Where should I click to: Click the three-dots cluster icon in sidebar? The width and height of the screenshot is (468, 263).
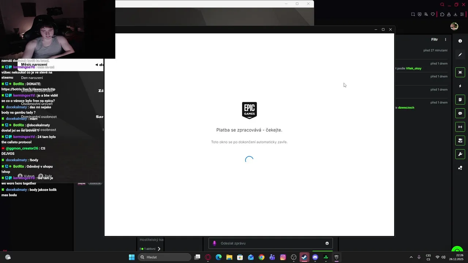pyautogui.click(x=460, y=168)
